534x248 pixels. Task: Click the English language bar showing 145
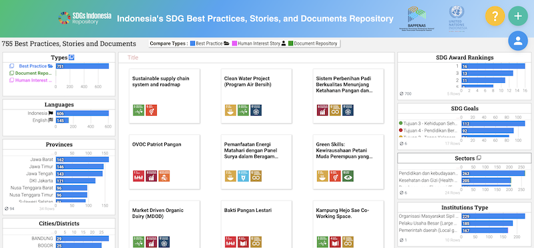[62, 120]
